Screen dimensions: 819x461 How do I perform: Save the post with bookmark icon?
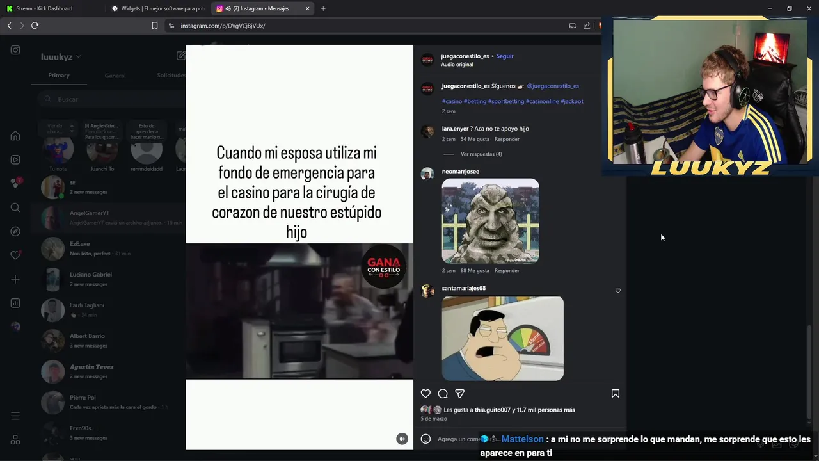(x=615, y=394)
